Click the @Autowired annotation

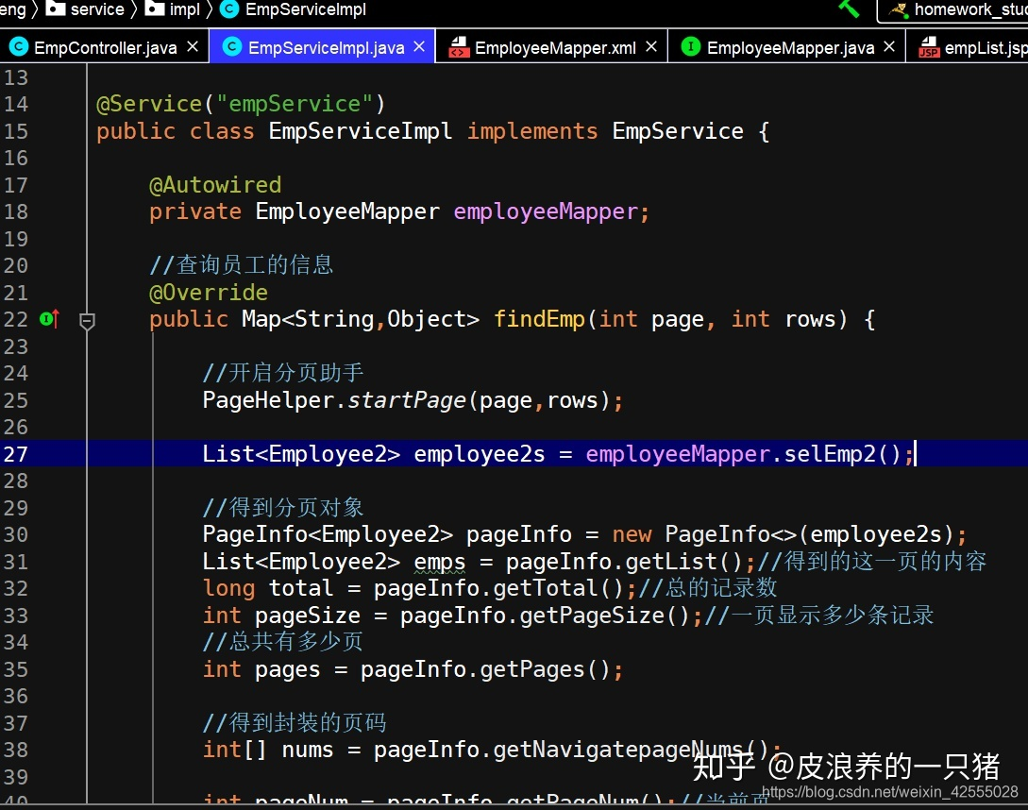(215, 185)
